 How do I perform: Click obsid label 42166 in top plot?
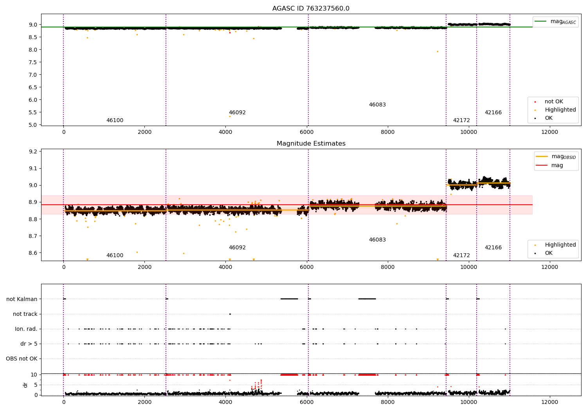click(x=493, y=113)
